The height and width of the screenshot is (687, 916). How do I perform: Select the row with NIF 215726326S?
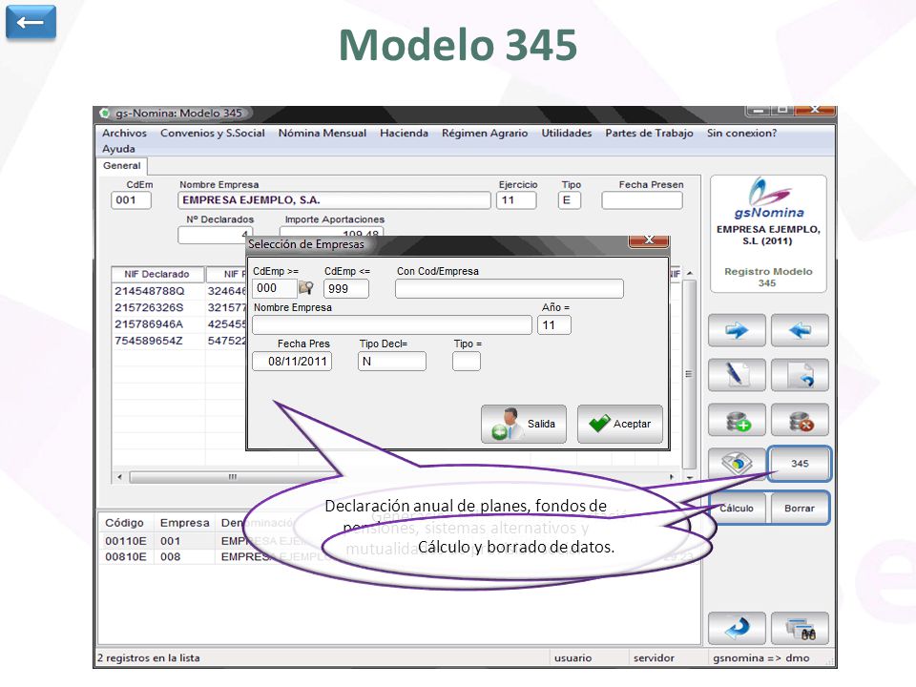point(178,307)
